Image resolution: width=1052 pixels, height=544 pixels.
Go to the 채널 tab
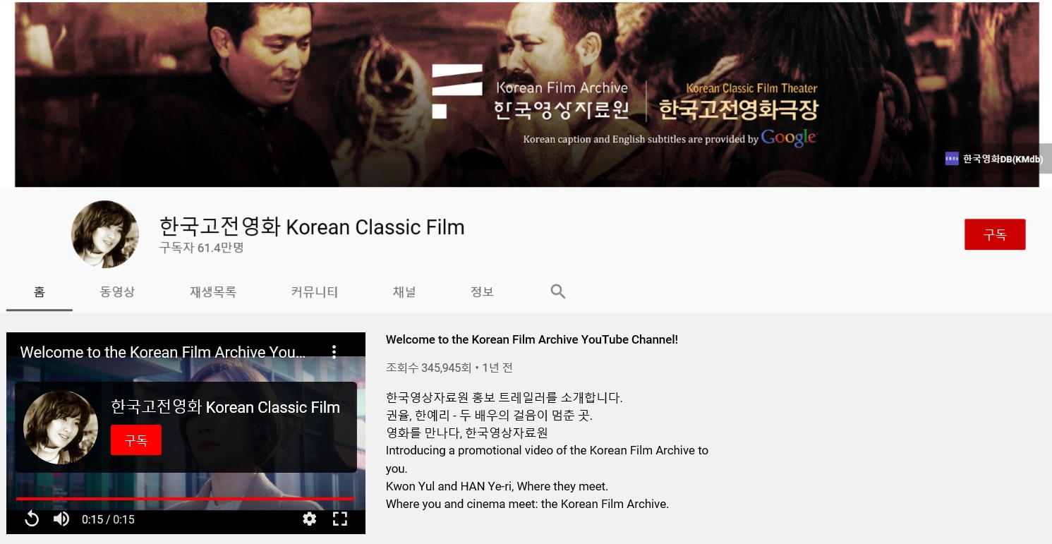pos(404,291)
